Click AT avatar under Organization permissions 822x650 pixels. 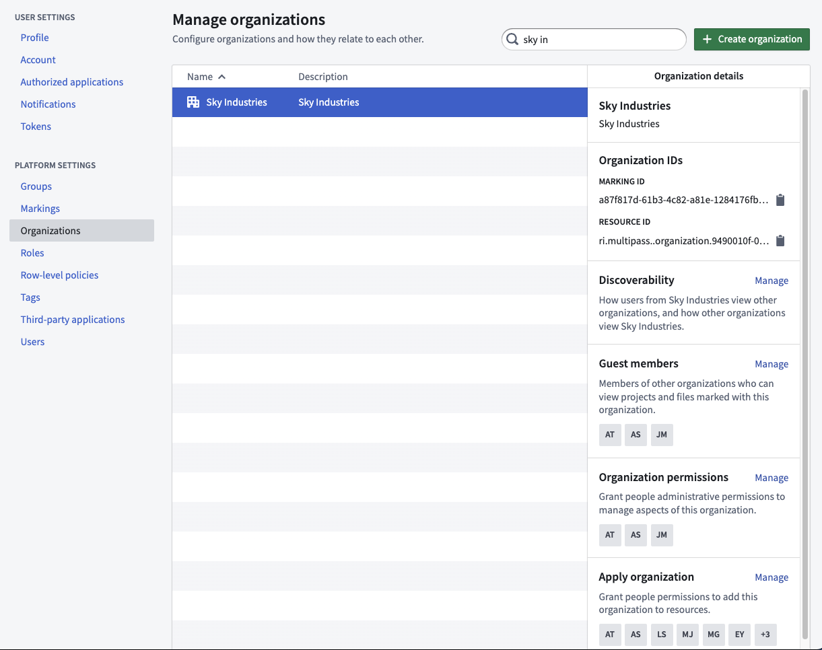[x=610, y=535]
